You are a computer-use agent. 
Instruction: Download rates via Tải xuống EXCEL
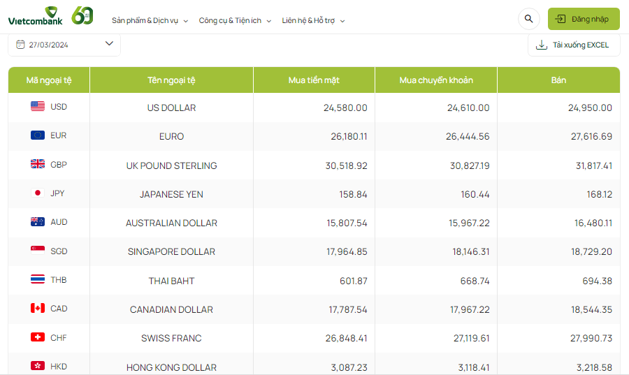(573, 45)
